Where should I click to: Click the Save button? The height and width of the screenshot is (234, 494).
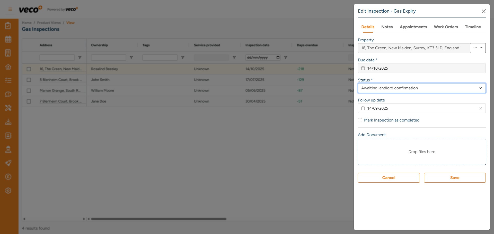pyautogui.click(x=455, y=178)
